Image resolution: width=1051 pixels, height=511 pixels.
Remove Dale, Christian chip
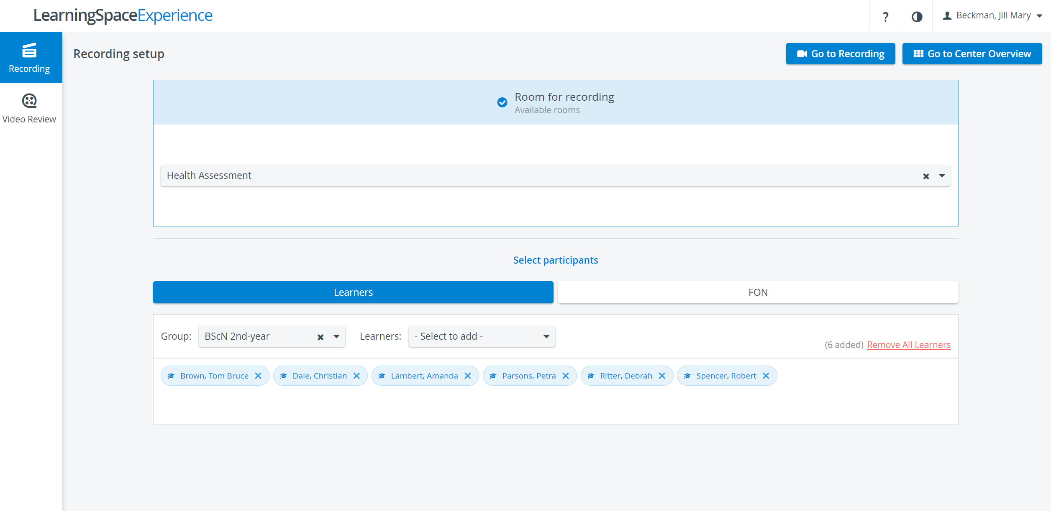[357, 376]
